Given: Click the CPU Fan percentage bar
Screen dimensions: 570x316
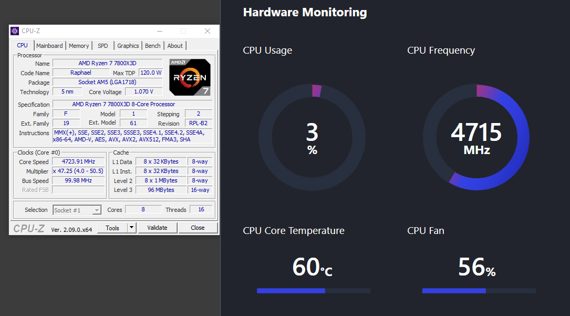Looking at the screenshot, I should click(479, 290).
